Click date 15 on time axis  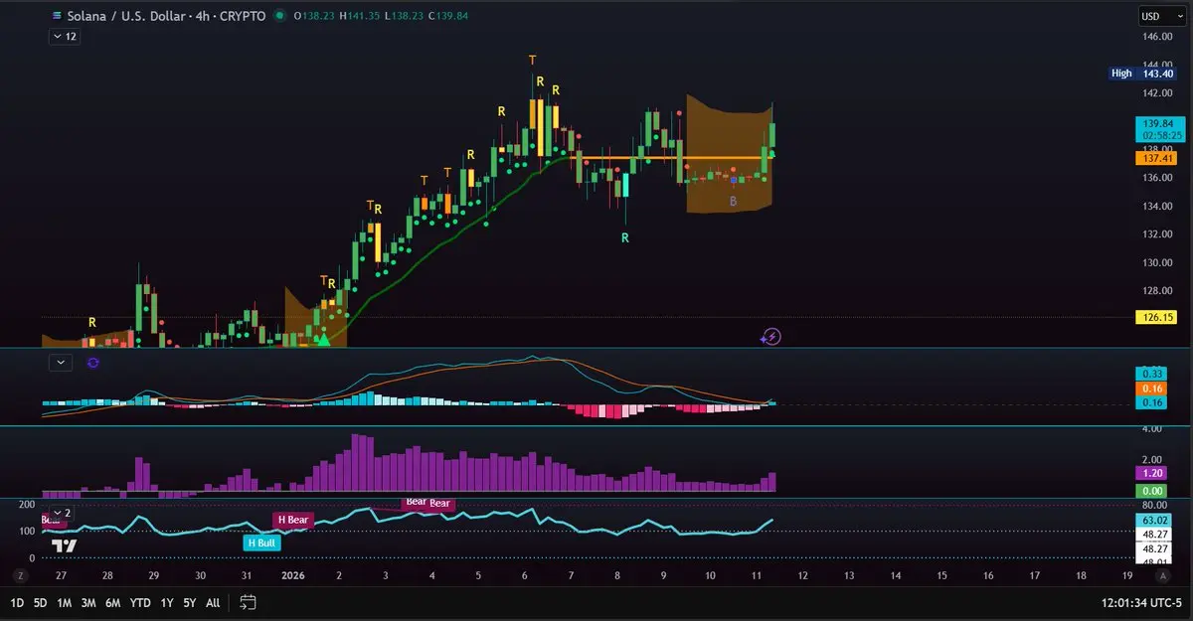941,575
